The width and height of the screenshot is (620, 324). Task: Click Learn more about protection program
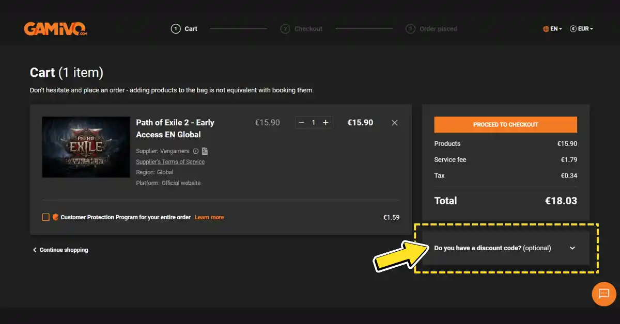209,217
